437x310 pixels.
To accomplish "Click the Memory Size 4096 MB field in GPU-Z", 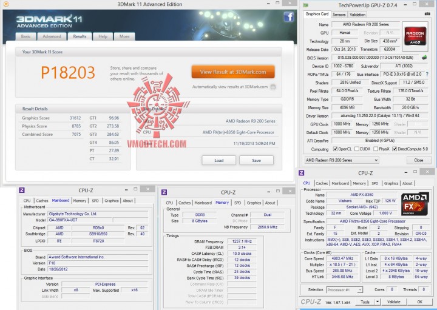I will (347, 107).
